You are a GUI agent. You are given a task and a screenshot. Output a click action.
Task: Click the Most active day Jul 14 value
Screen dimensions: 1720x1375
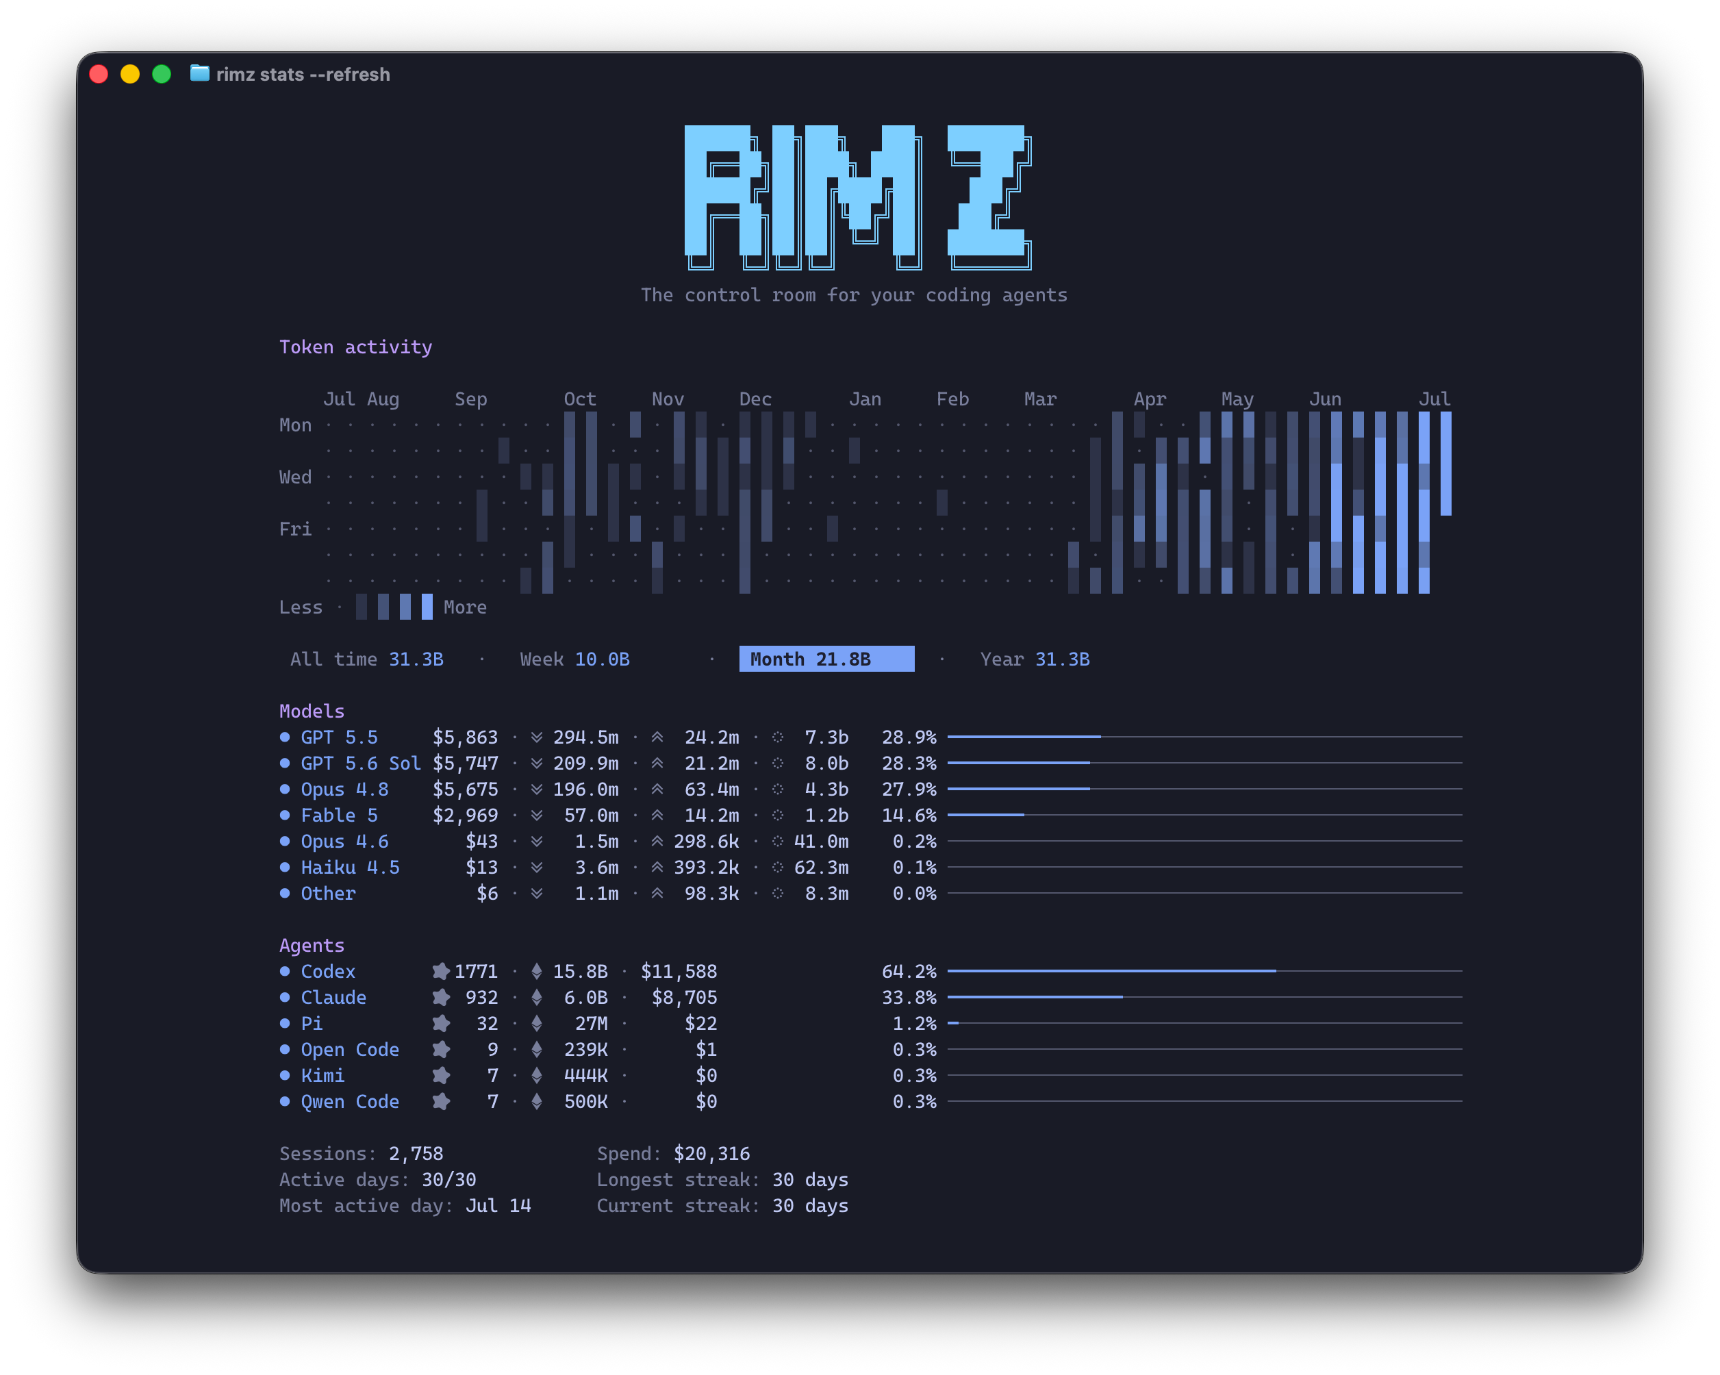[498, 1206]
